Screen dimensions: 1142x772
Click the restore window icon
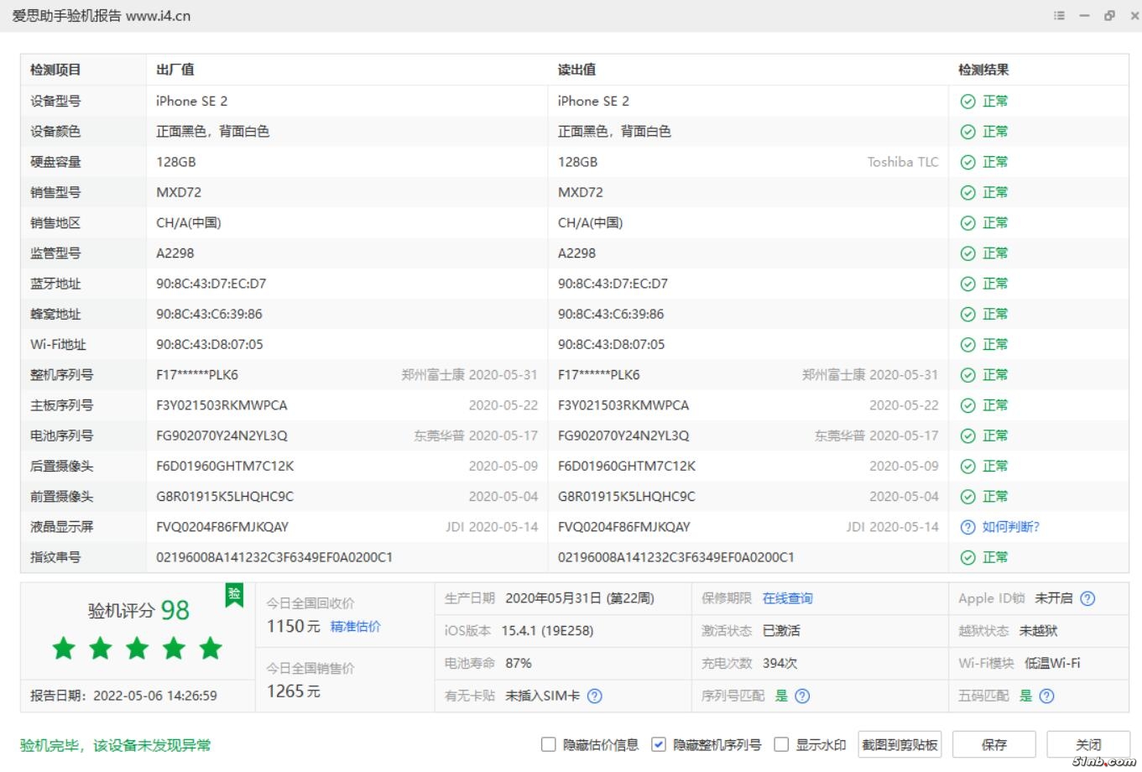click(x=1109, y=16)
